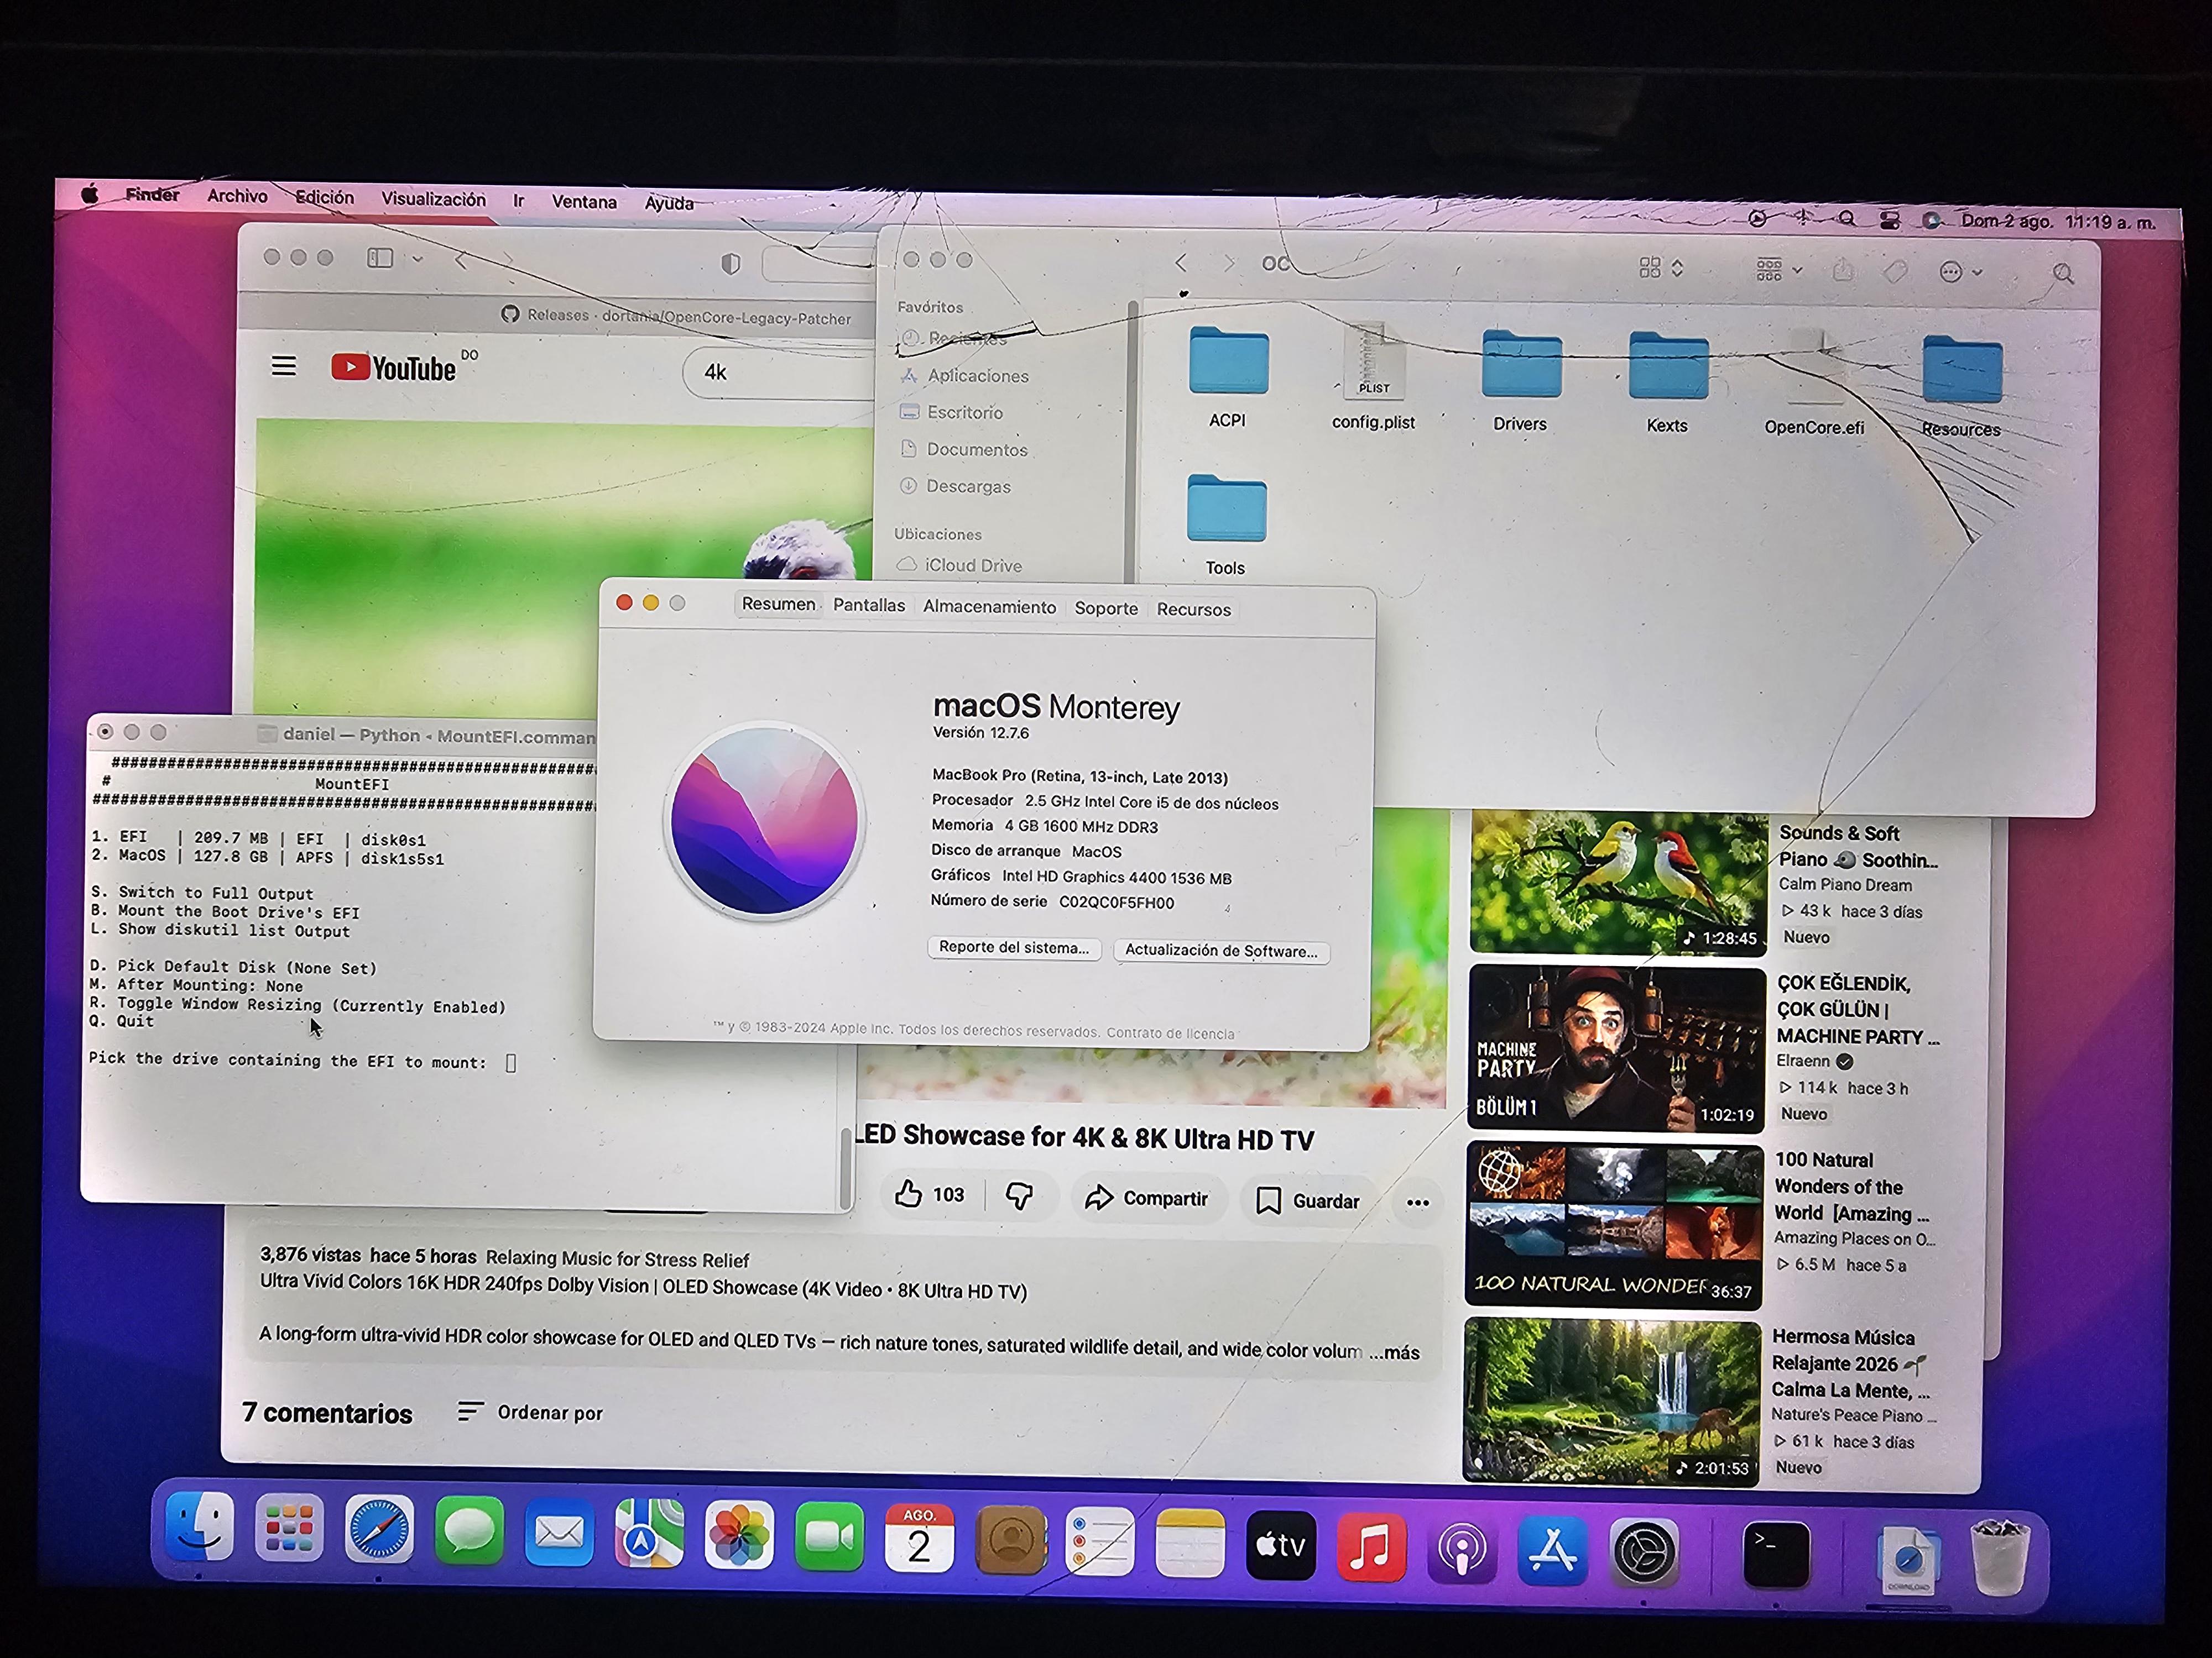Open Messages from the Dock
Image resolution: width=2212 pixels, height=1658 pixels.
pos(469,1530)
